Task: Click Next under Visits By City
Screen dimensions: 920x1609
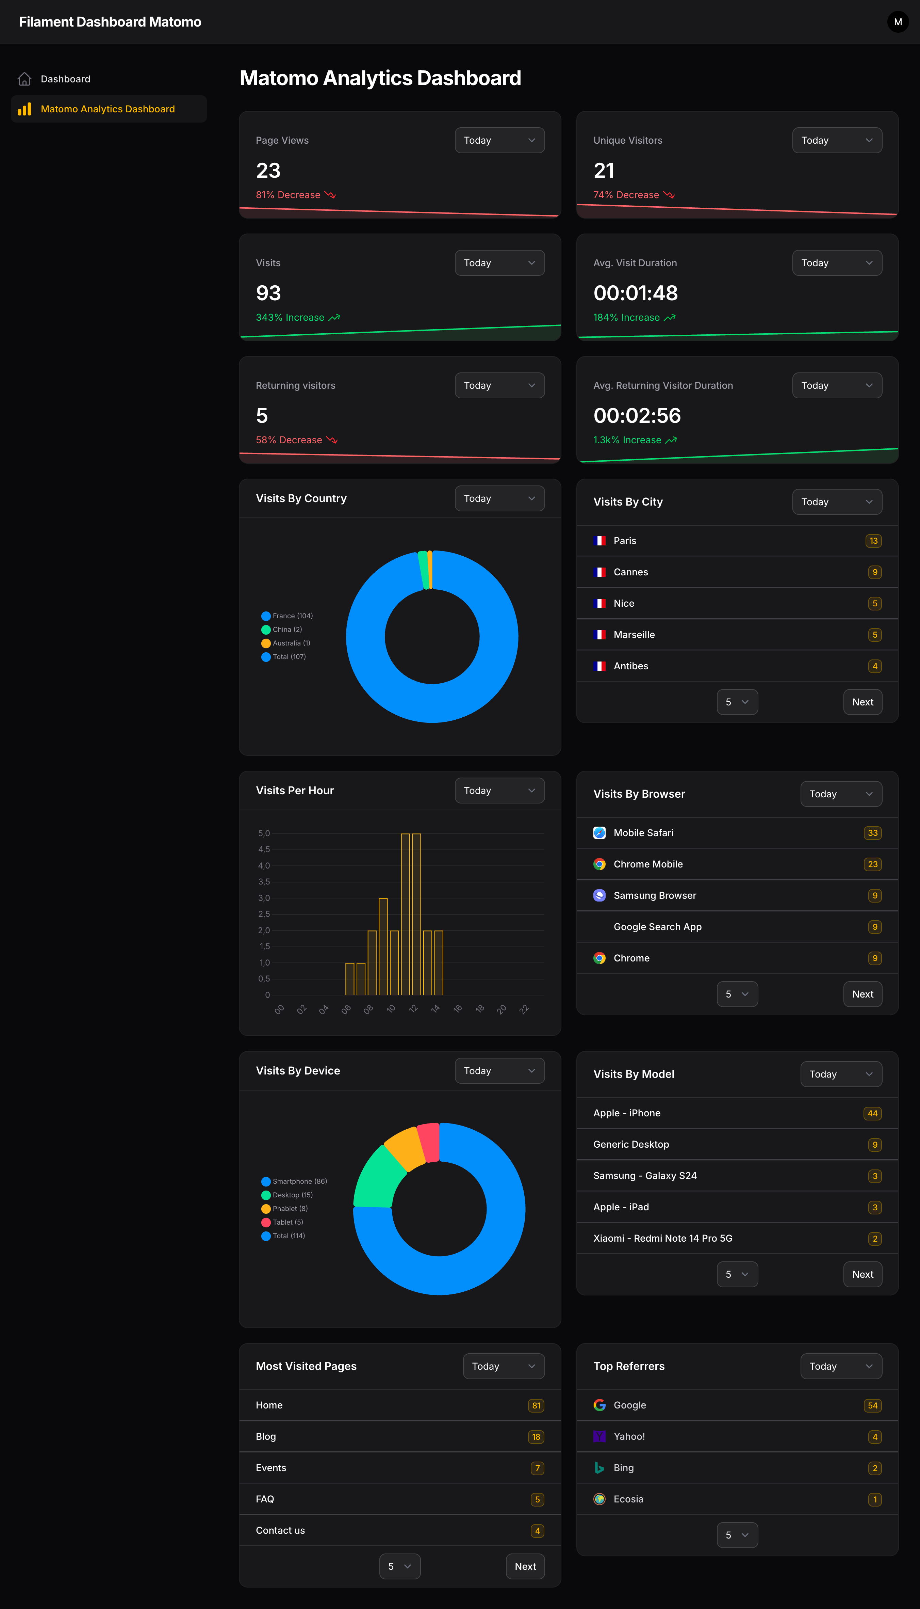Action: [862, 702]
